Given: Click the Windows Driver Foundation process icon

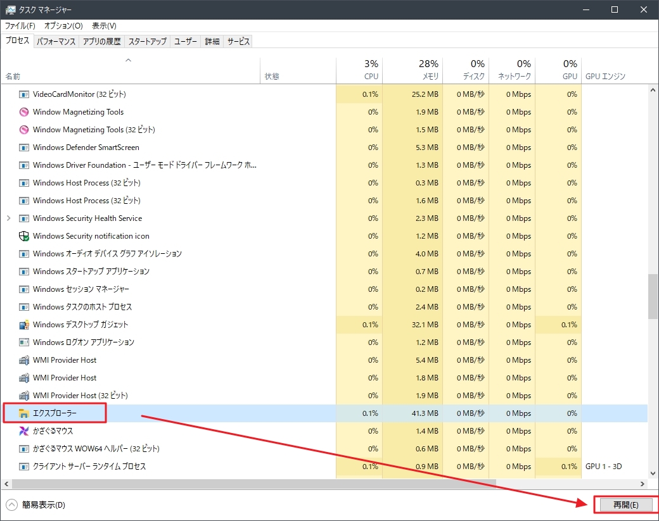Looking at the screenshot, I should (24, 165).
